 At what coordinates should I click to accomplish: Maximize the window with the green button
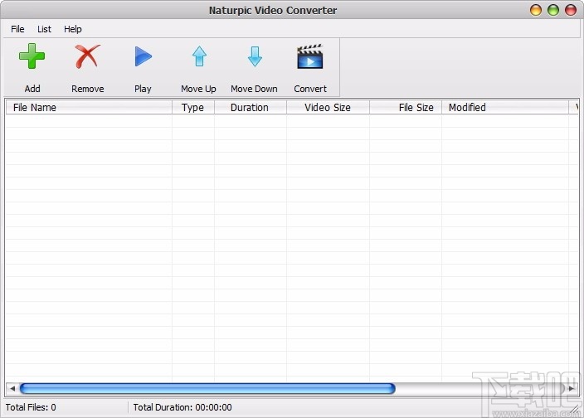tap(553, 10)
